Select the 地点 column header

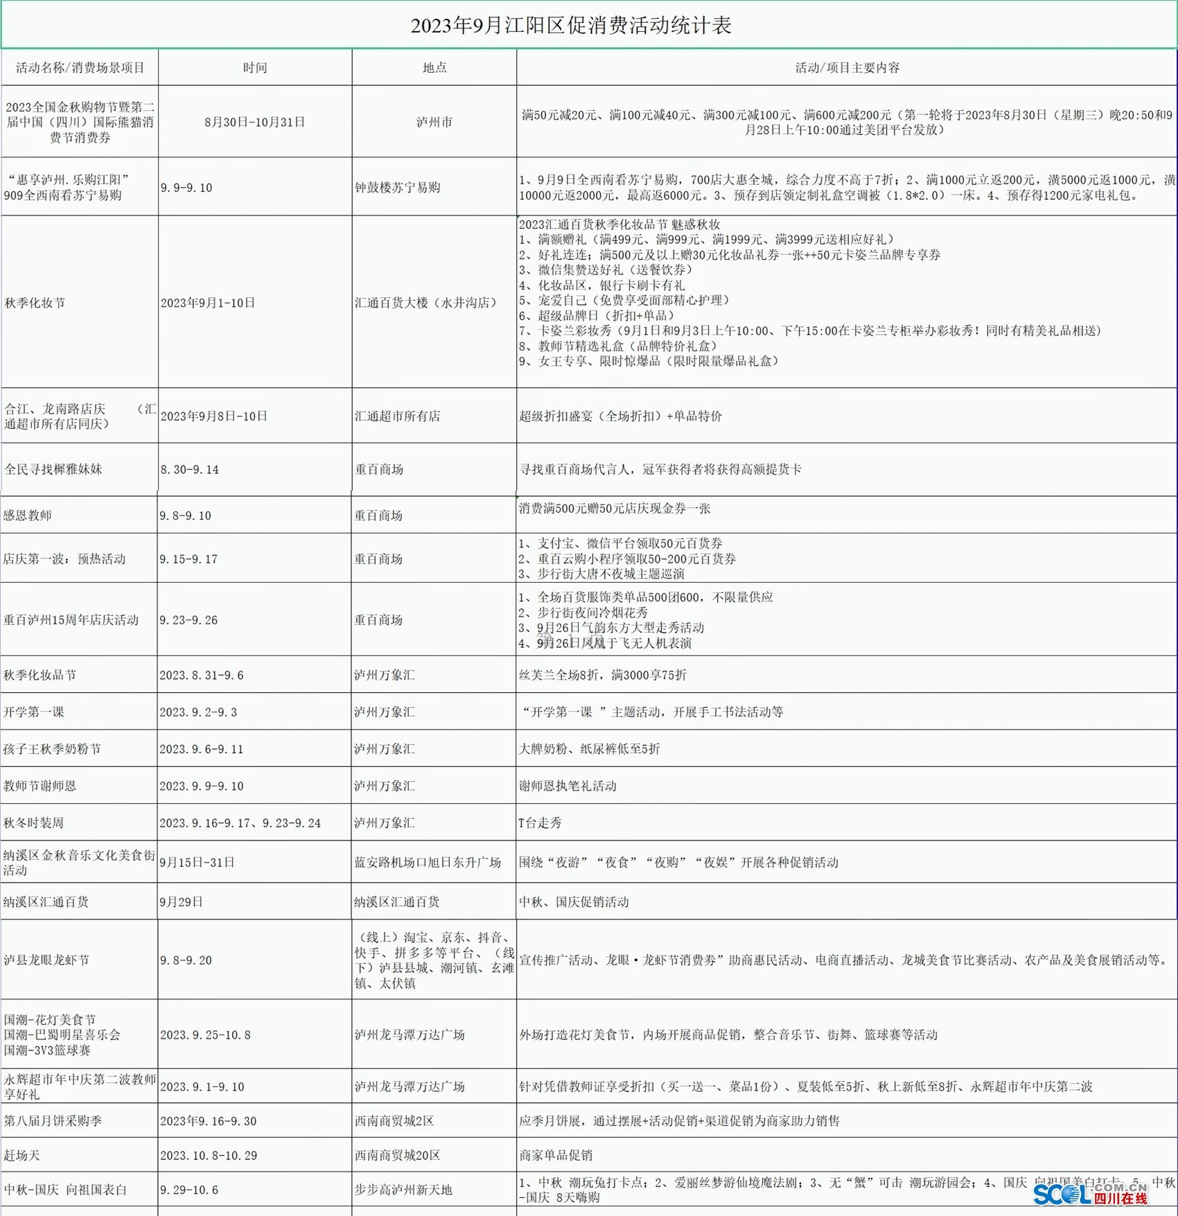(x=434, y=67)
